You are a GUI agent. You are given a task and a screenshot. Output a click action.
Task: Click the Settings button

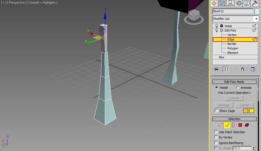(x=224, y=105)
